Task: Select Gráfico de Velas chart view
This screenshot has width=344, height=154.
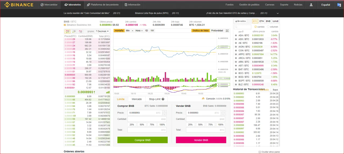Action: point(201,31)
